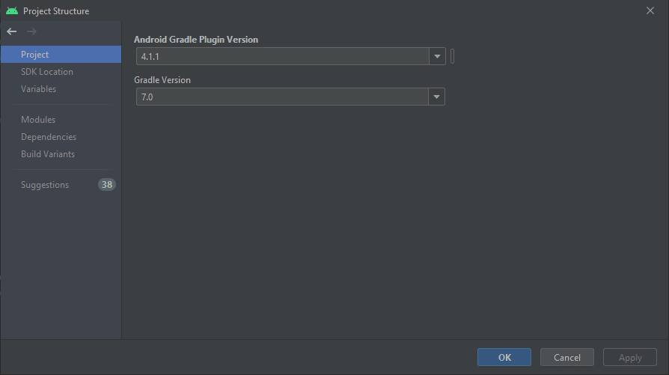Click the Apply button

[x=630, y=358]
